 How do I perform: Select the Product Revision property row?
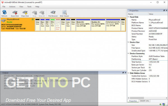(148, 31)
